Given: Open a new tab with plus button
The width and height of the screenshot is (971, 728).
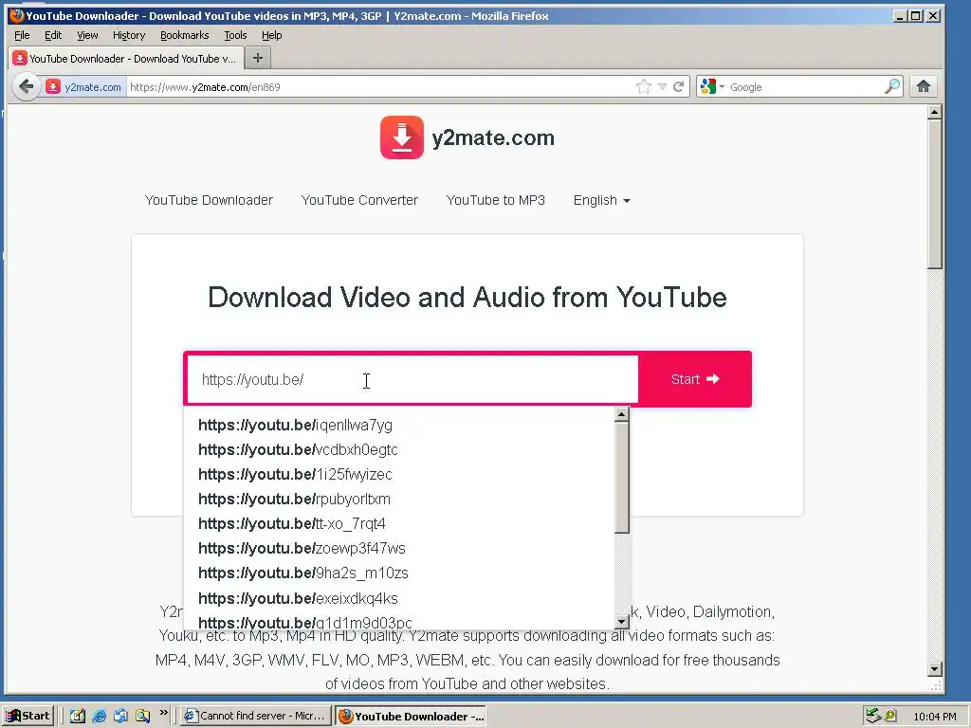Looking at the screenshot, I should coord(258,58).
